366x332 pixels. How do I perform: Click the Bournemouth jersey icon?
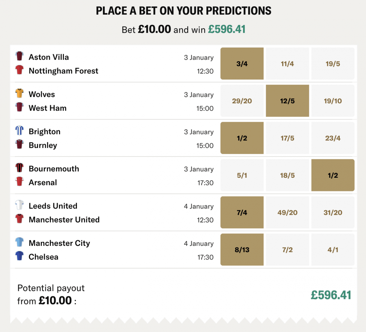click(x=19, y=169)
